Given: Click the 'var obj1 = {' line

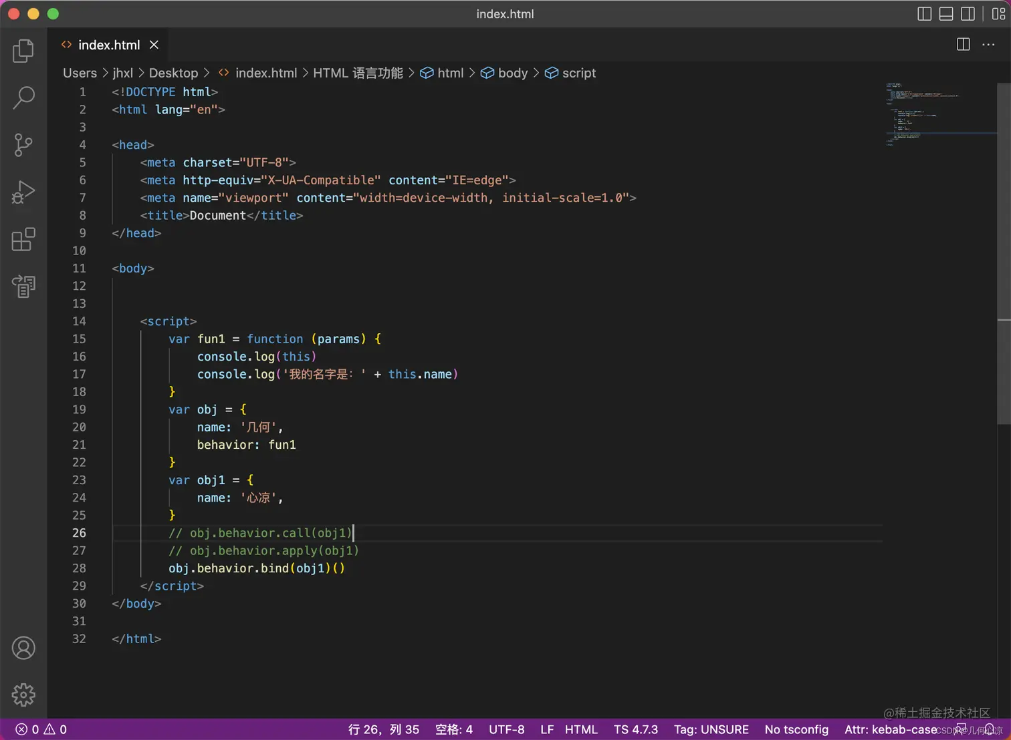Looking at the screenshot, I should click(x=211, y=480).
